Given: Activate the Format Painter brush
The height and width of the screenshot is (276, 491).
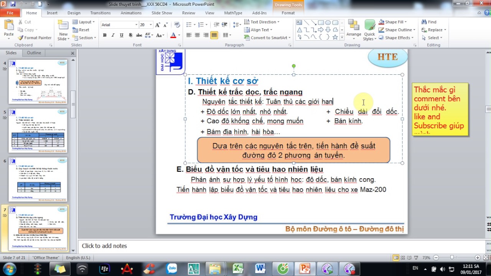Looking at the screenshot, I should coord(35,38).
